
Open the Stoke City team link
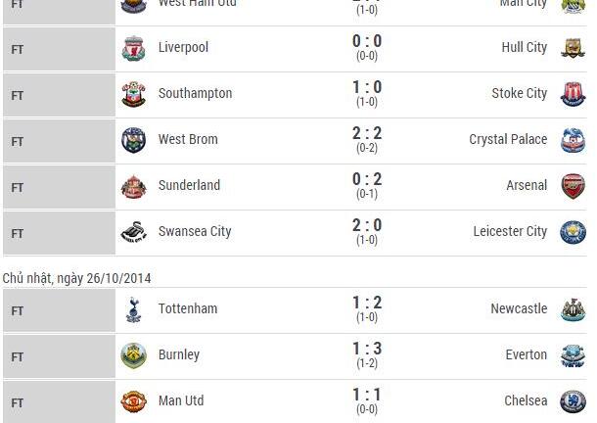520,94
